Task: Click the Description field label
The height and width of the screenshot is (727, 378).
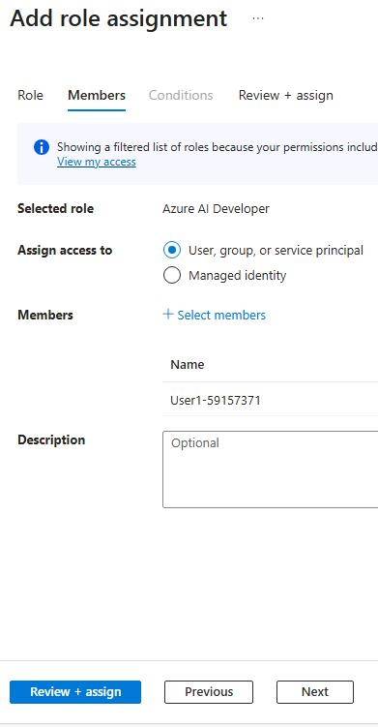Action: 51,440
